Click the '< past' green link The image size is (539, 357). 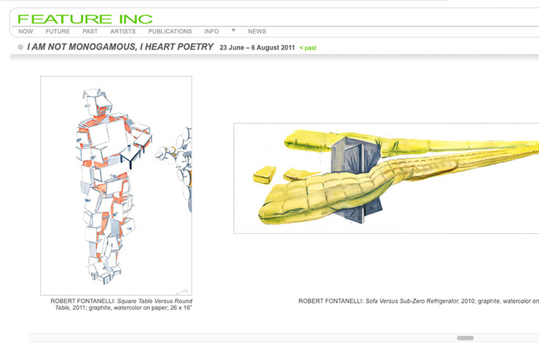308,48
